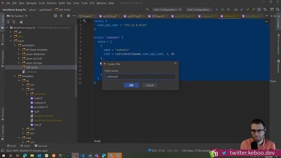Click the image preview icon under File System

pyautogui.click(x=21, y=22)
